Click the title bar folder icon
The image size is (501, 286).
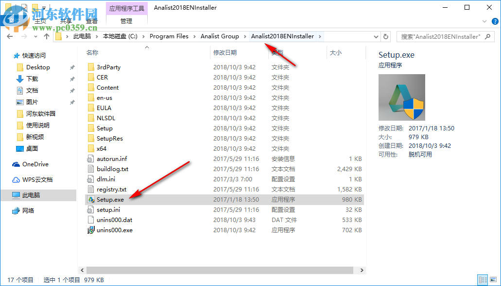pos(8,7)
